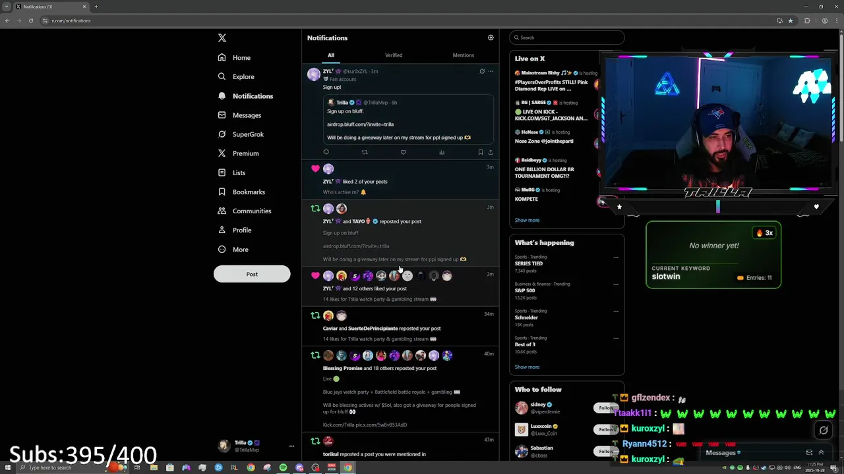Viewport: 844px width, 474px height.
Task: Open options for Schneider trend
Action: pos(616,311)
